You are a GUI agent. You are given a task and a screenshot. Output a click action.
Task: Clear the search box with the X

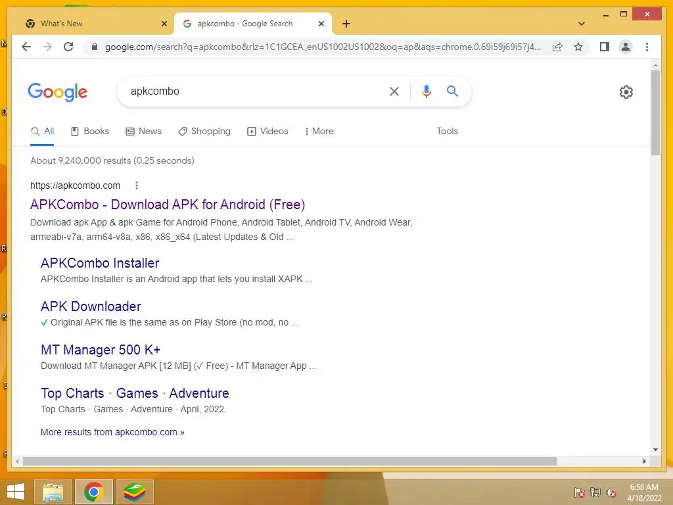[394, 91]
